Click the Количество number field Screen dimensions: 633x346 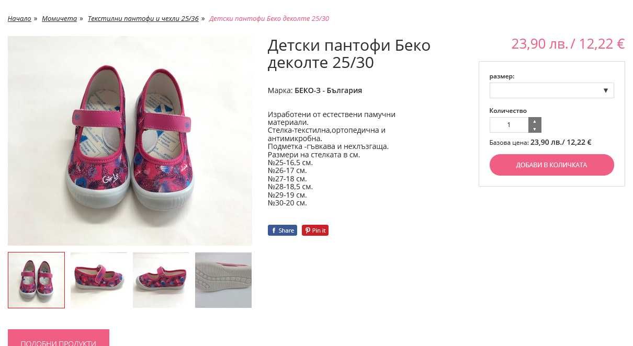[509, 125]
